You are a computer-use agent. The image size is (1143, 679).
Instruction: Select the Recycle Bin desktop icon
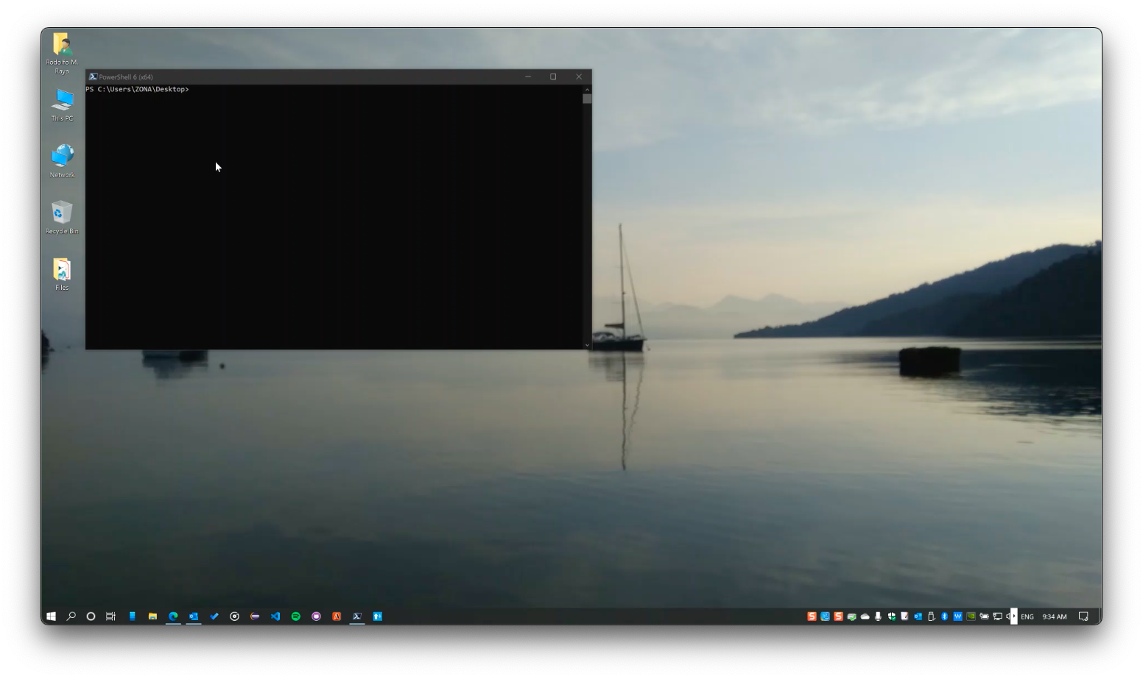click(x=62, y=217)
